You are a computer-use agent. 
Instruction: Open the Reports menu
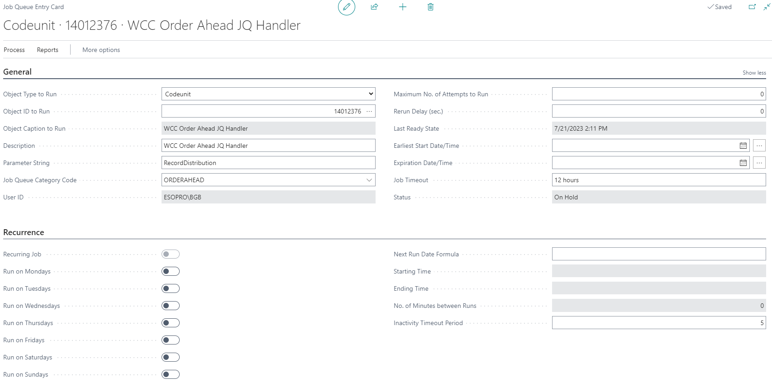tap(48, 50)
